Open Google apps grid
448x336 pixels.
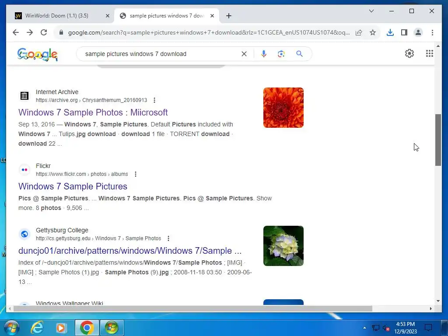430,53
